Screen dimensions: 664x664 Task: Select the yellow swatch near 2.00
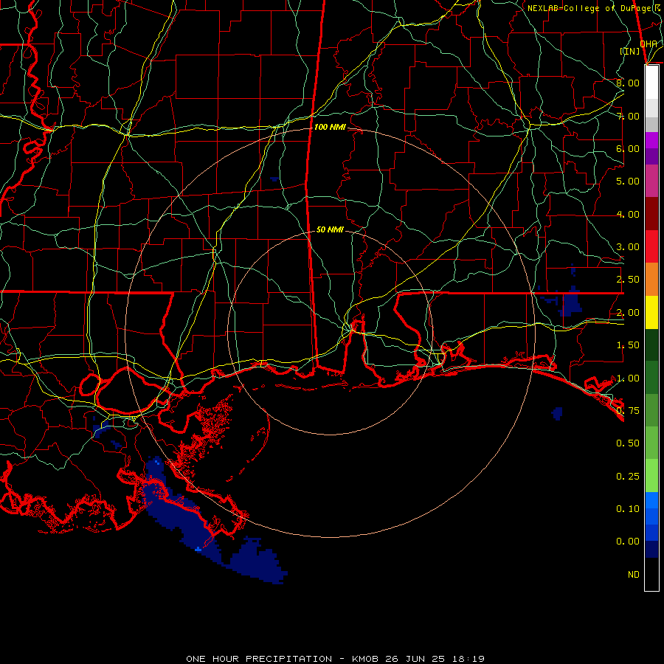pos(651,313)
